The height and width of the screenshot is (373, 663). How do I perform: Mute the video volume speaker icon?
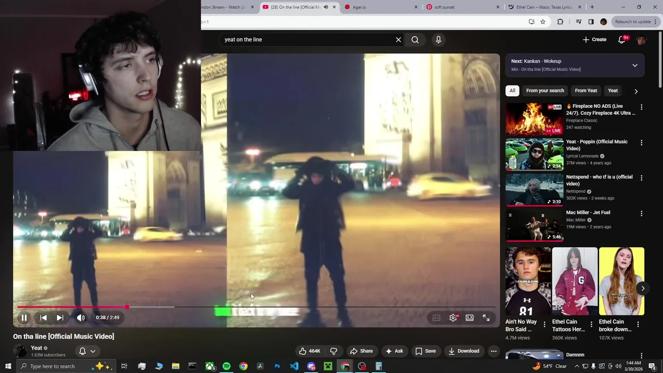pos(81,318)
